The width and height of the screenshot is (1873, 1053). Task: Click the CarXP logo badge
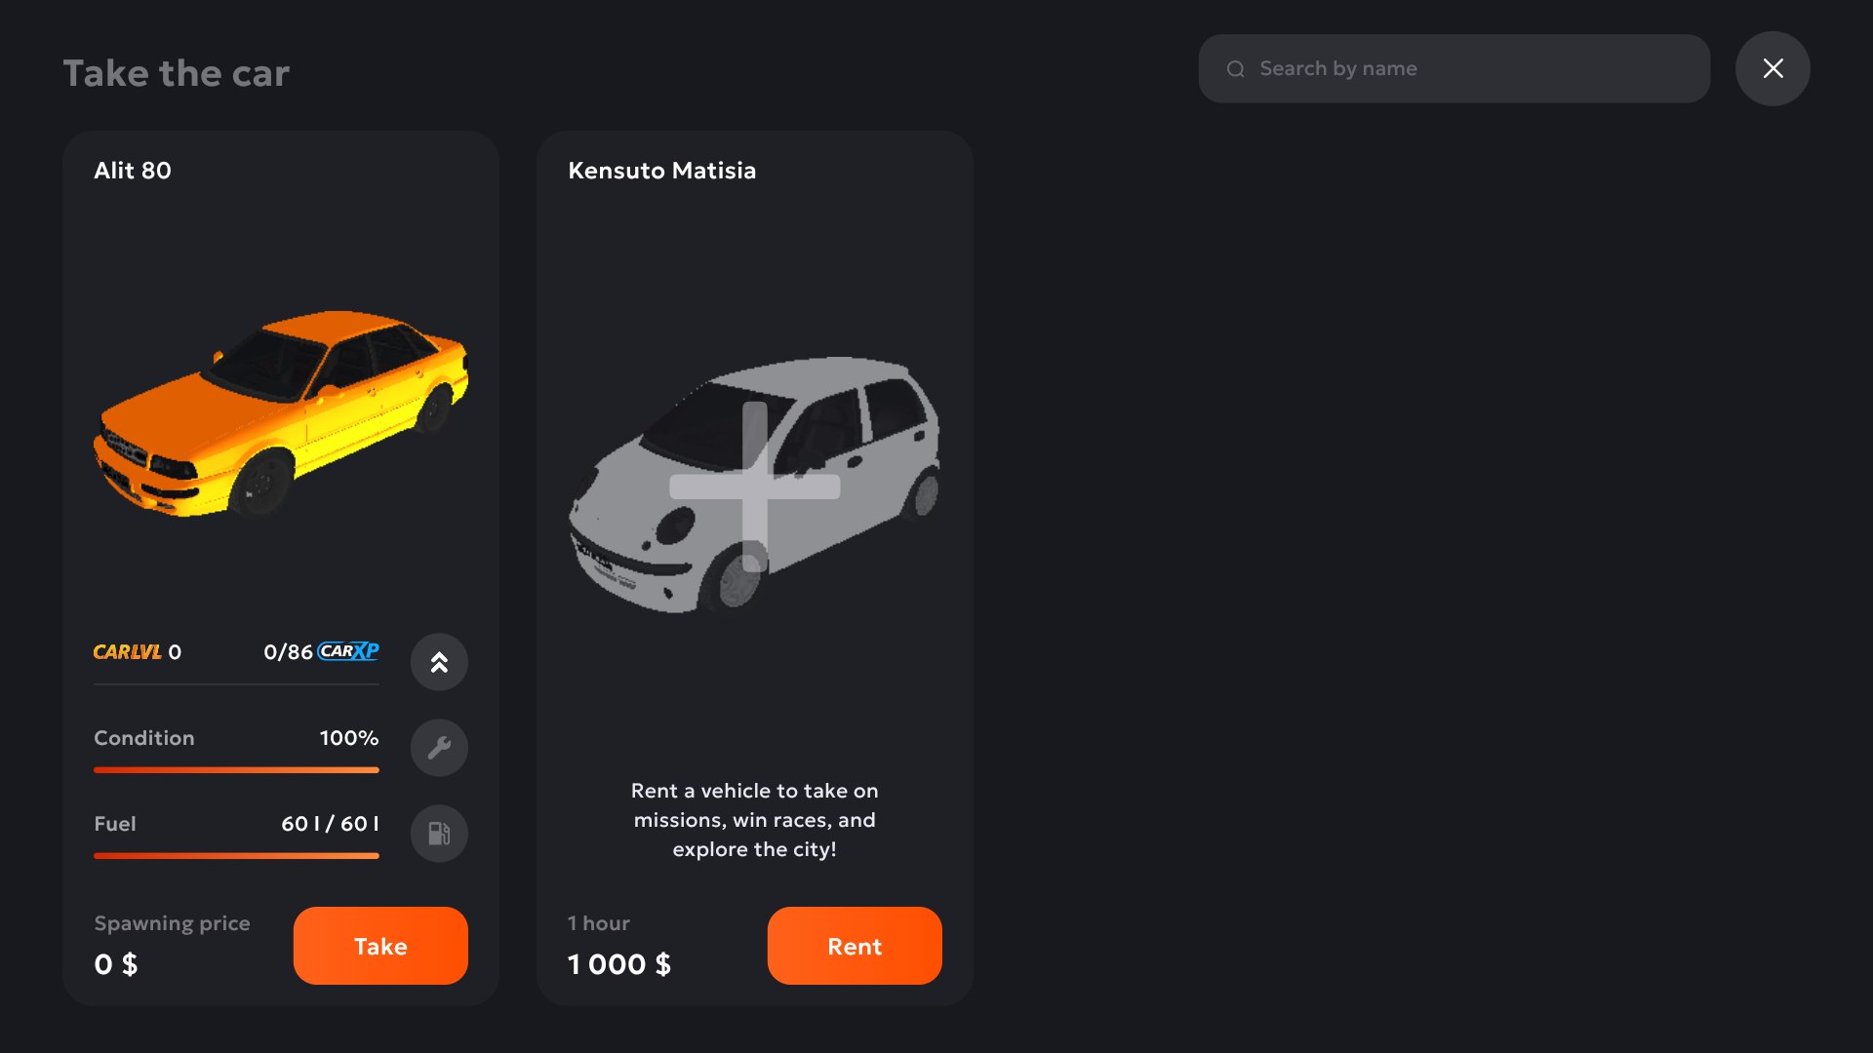point(348,651)
